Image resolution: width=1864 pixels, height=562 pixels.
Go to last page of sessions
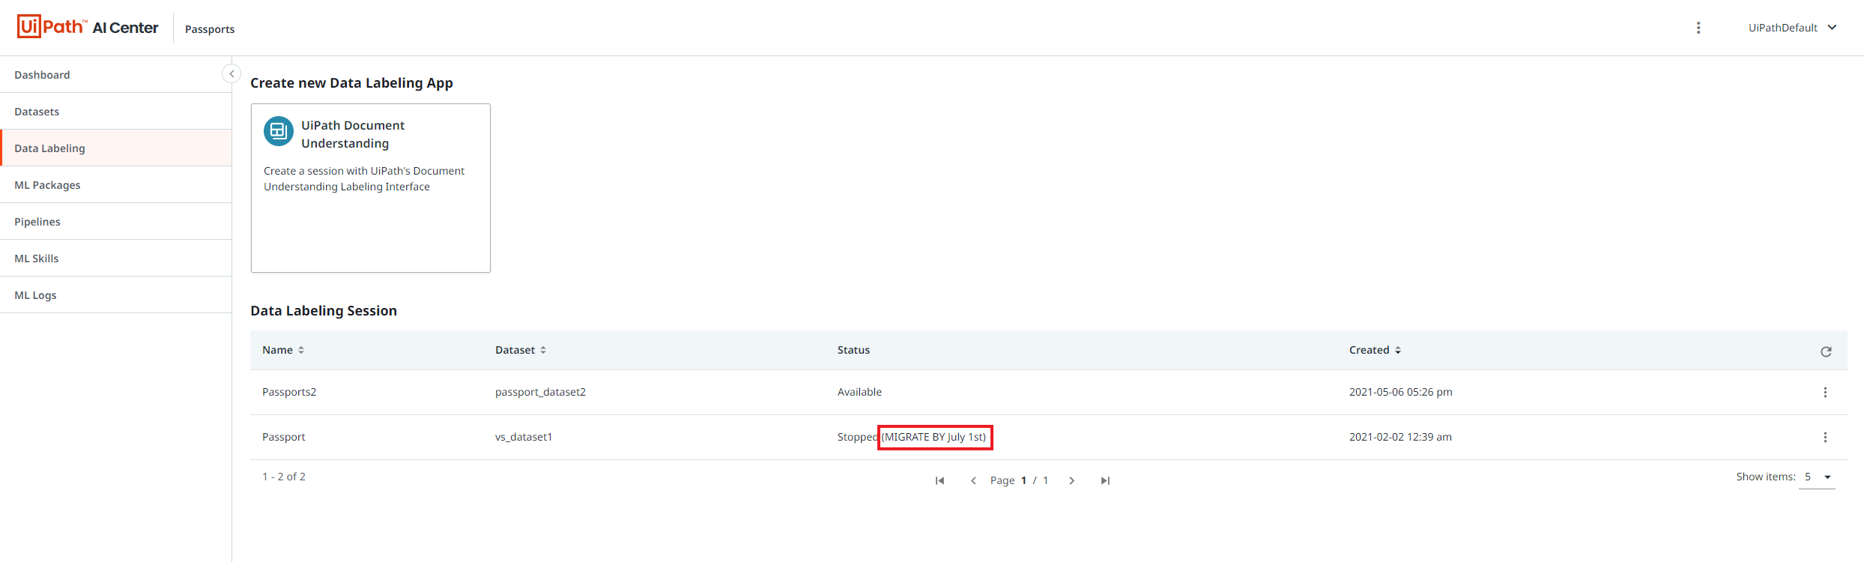coord(1105,480)
